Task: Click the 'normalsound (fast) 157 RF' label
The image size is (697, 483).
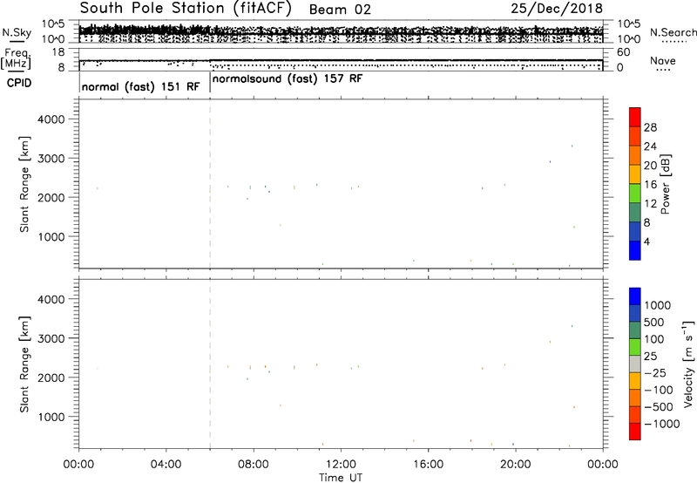Action: pos(288,79)
